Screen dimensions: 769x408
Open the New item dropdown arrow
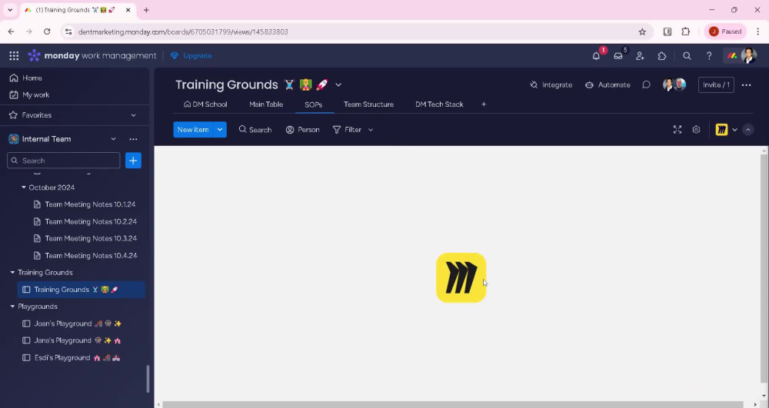(220, 130)
